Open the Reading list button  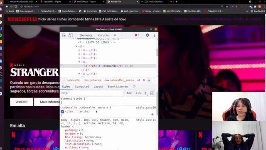258,11
